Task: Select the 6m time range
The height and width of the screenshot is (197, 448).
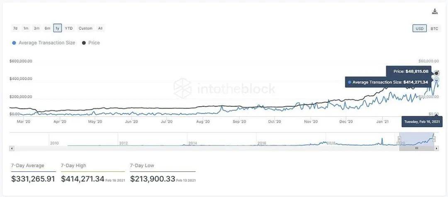Action: coord(47,29)
